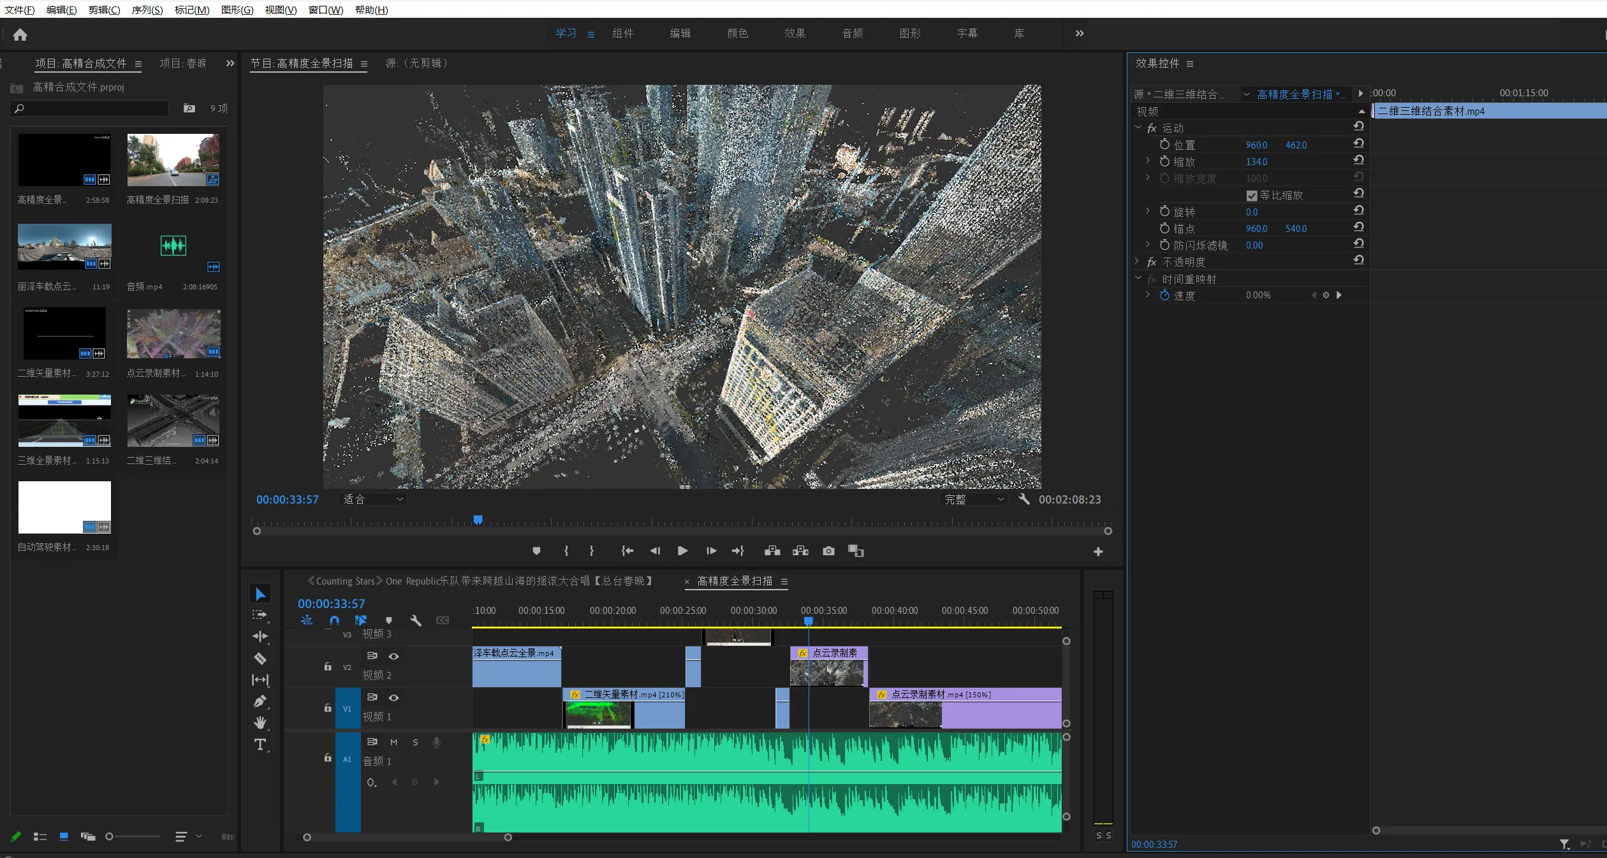Image resolution: width=1607 pixels, height=858 pixels.
Task: Select the Hand tool
Action: tap(260, 723)
